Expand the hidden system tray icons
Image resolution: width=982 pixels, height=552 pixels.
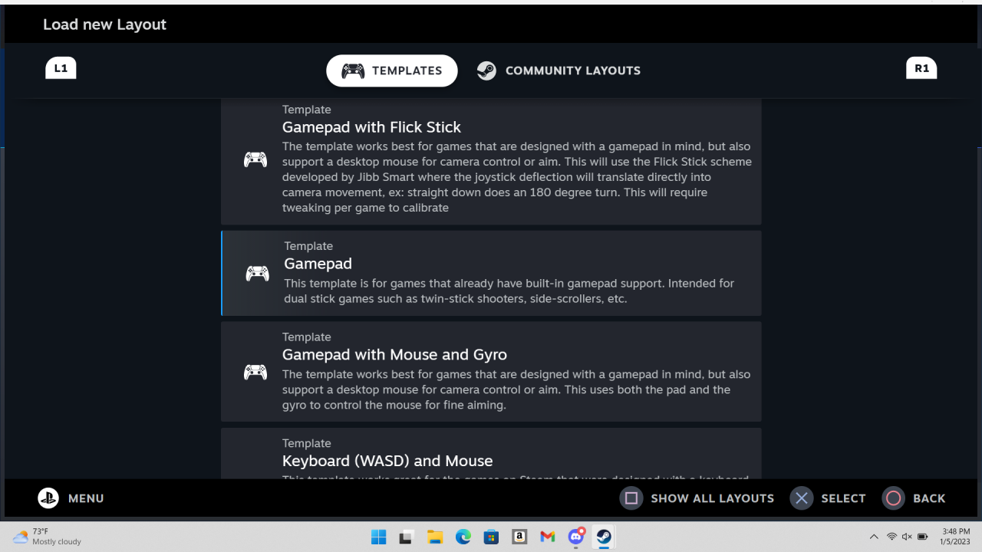873,537
